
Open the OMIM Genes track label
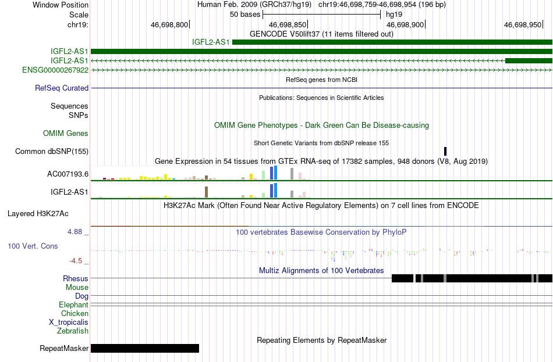(66, 133)
